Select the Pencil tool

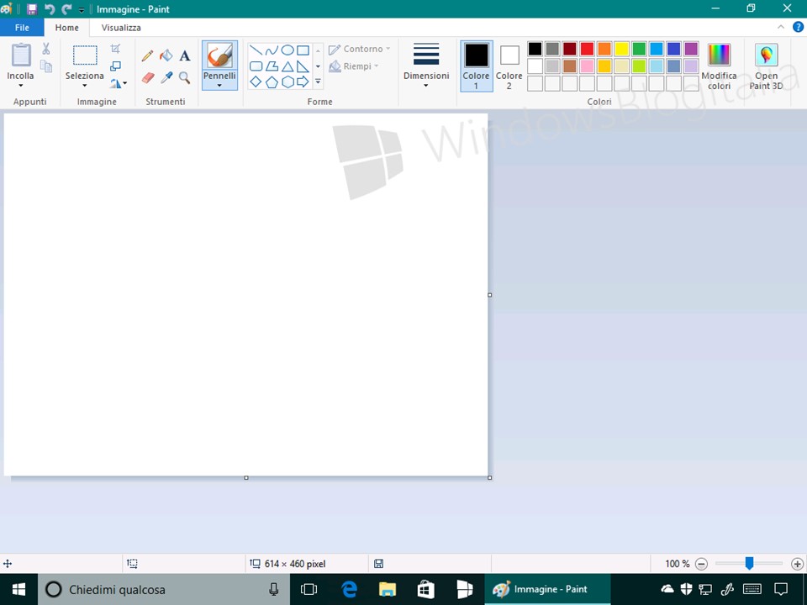(x=148, y=55)
